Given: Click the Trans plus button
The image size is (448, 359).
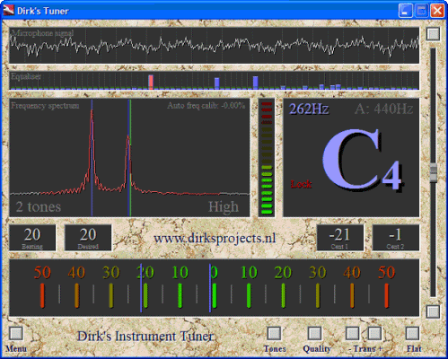Looking at the screenshot, I should click(374, 333).
